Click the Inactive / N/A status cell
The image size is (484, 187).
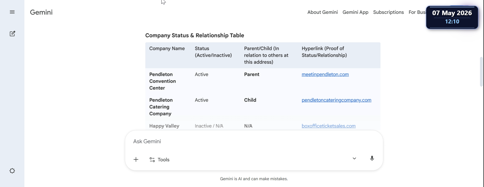tap(209, 126)
